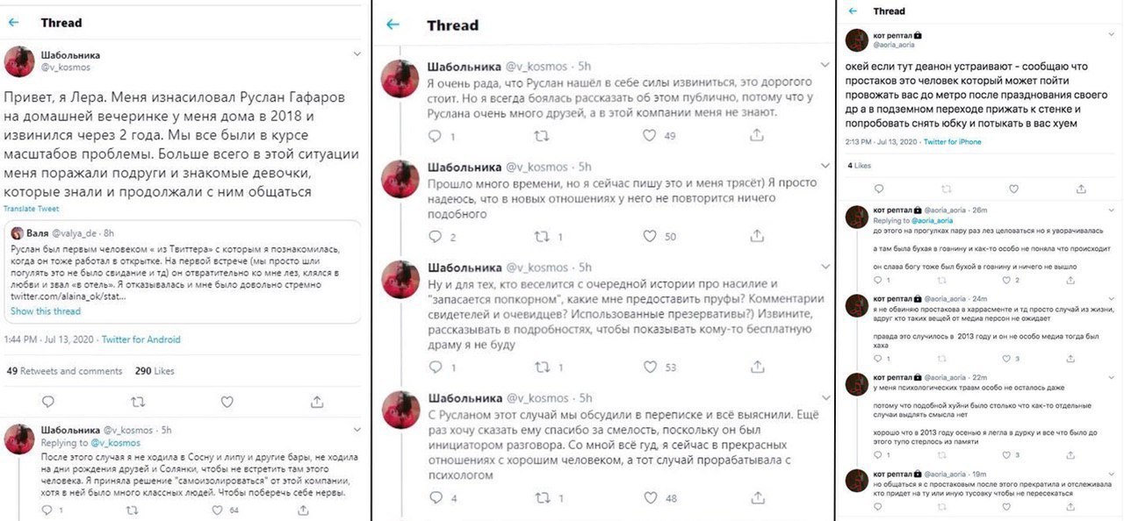Retweet the main tweet with 290 Likes
This screenshot has height=521, width=1124.
coord(138,402)
